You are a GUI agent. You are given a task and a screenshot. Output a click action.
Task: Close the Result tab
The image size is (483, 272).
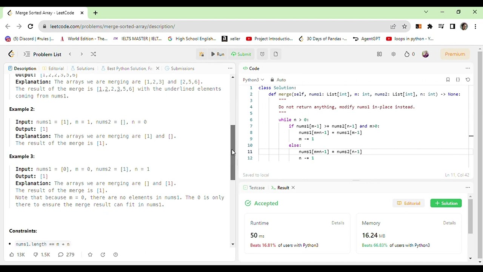(x=293, y=188)
